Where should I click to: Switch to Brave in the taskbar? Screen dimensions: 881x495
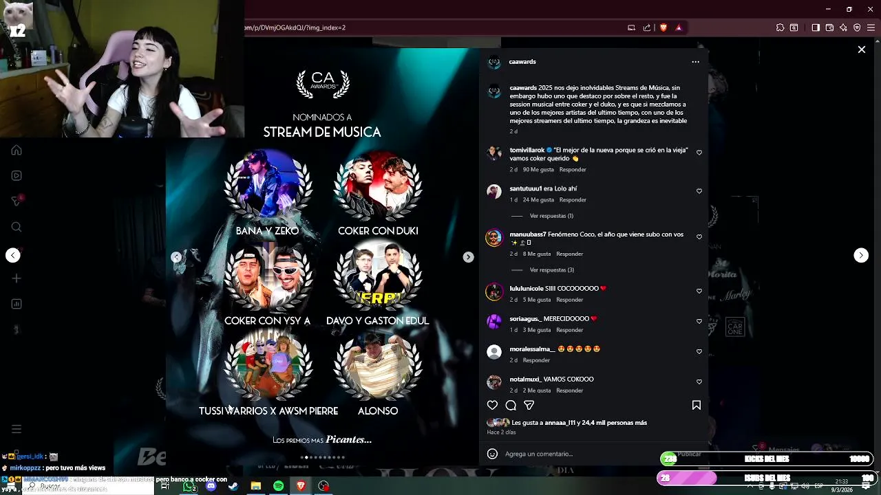click(301, 486)
